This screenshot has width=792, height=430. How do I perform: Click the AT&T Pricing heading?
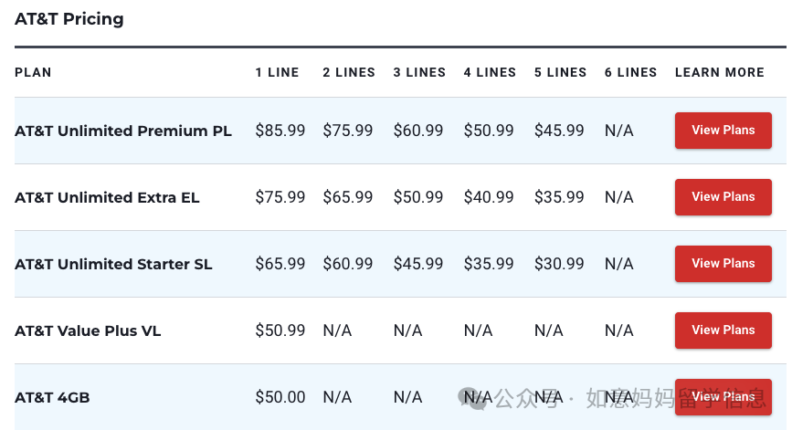69,19
